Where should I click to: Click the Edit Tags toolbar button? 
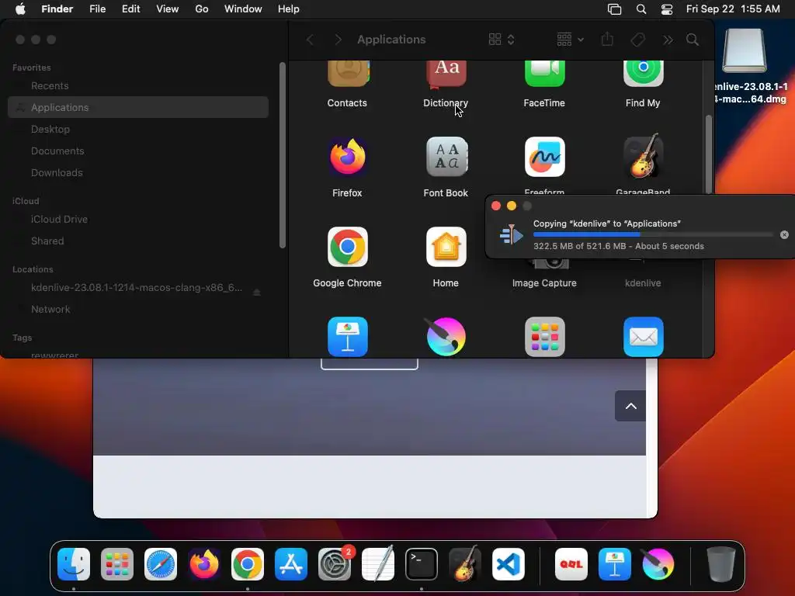[x=638, y=40]
